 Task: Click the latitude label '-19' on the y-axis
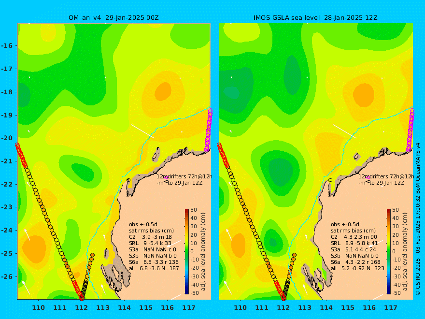pos(6,116)
